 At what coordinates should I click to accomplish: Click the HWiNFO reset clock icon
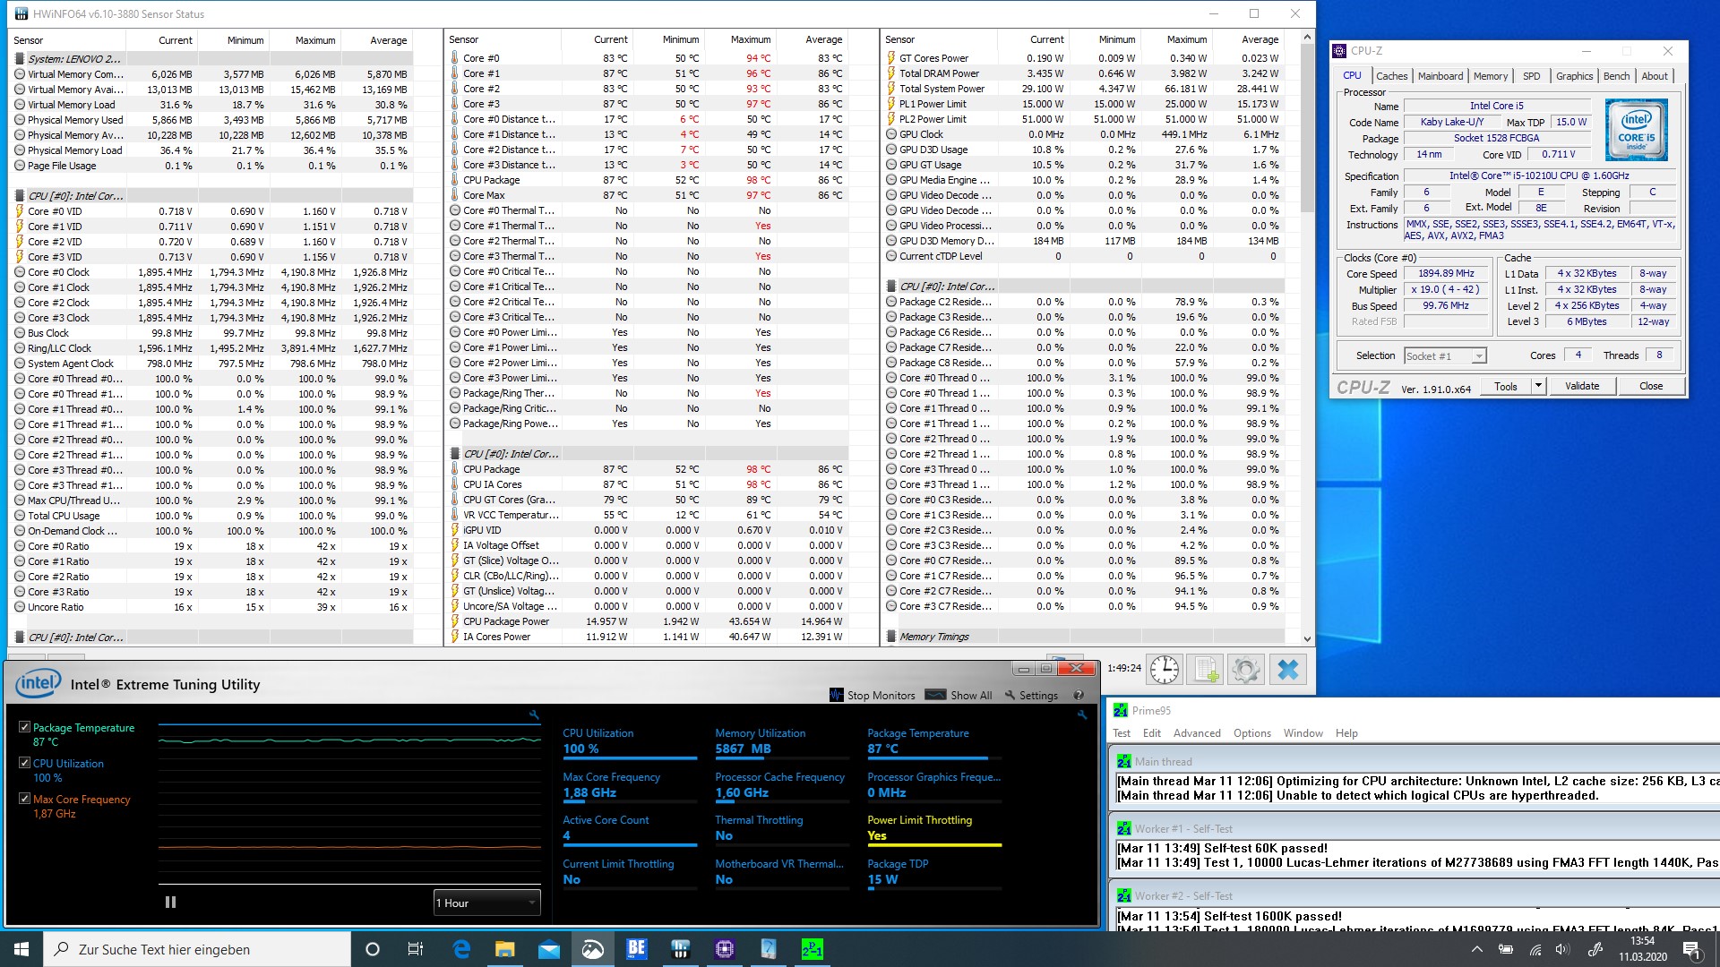(x=1165, y=670)
